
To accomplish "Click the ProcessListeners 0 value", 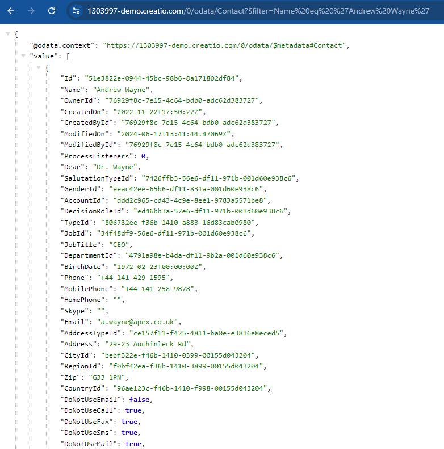I will tap(143, 156).
